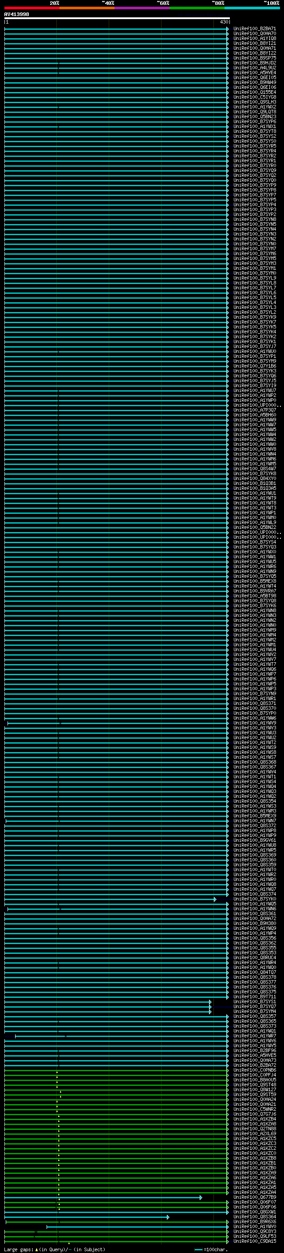Screen dimensions: 284x1253
Task: Click the UniRef100_C5WNR2 label
Action: point(255,1109)
